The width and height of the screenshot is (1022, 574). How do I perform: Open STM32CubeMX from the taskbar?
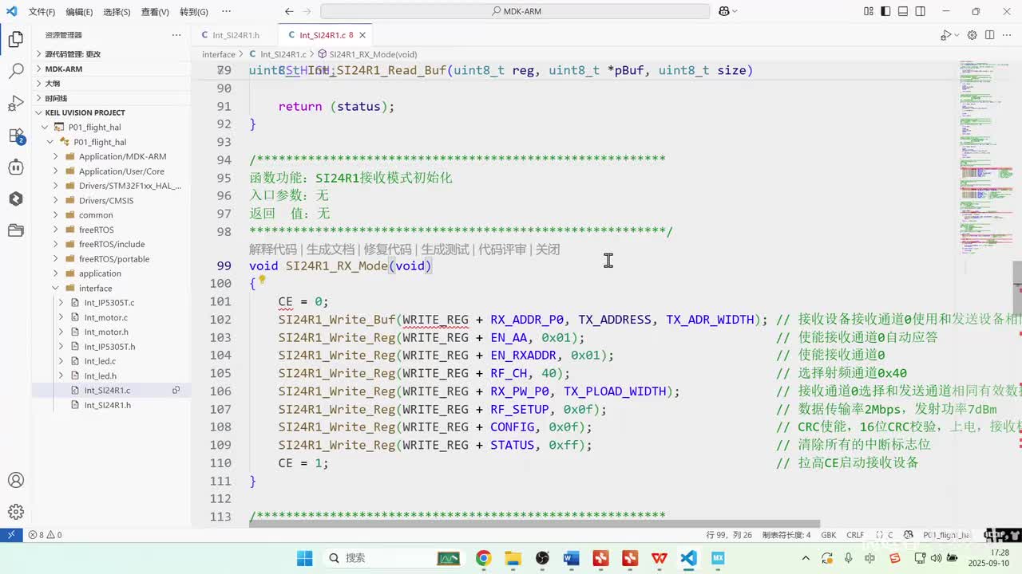[718, 558]
